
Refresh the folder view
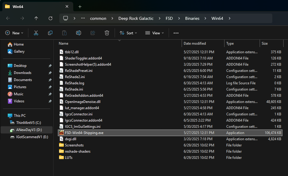[x=51, y=18]
